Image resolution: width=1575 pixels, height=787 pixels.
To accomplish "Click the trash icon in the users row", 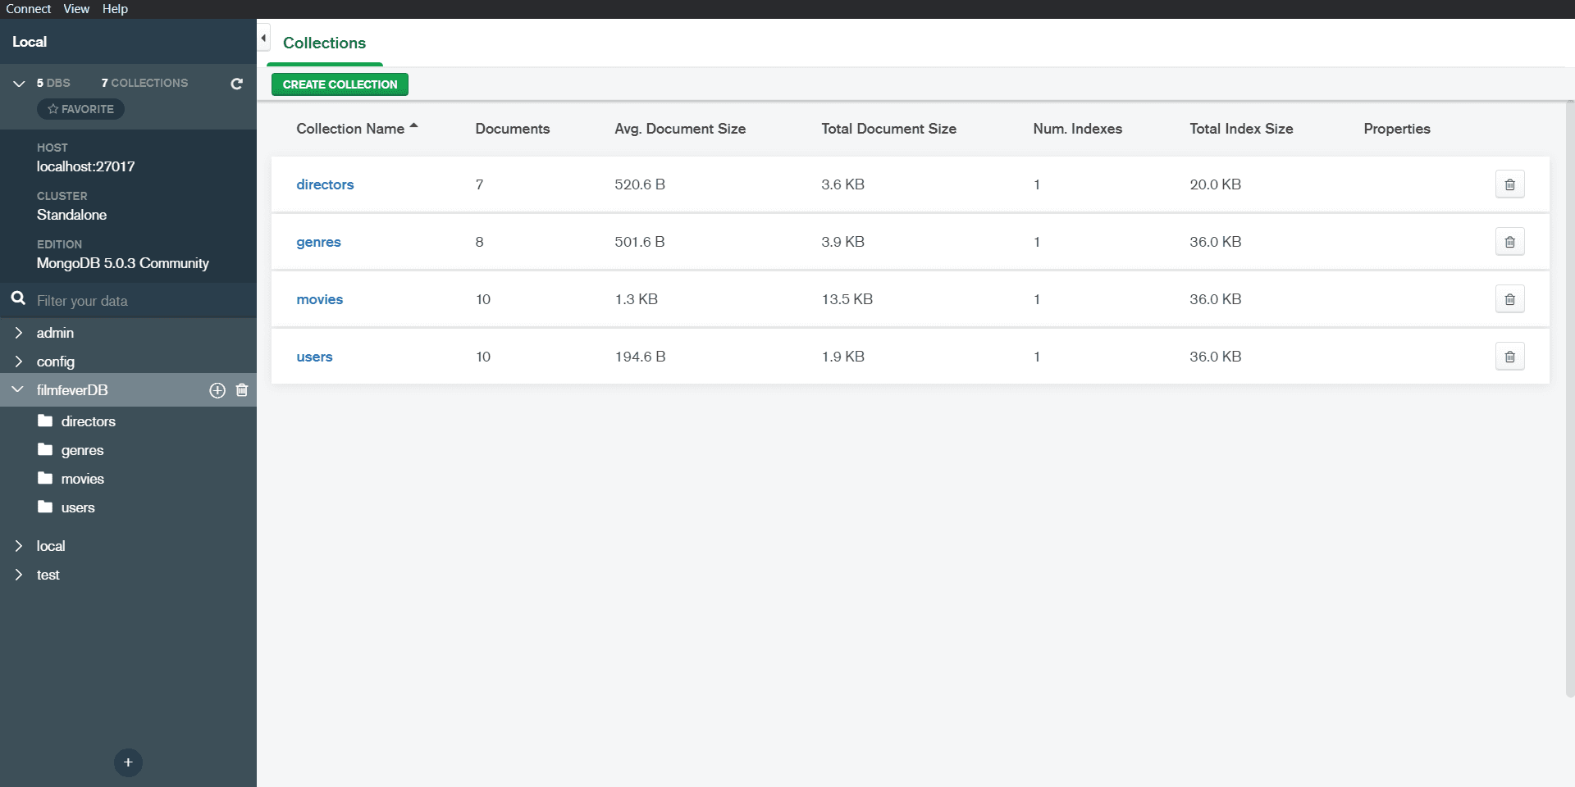I will tap(1509, 357).
